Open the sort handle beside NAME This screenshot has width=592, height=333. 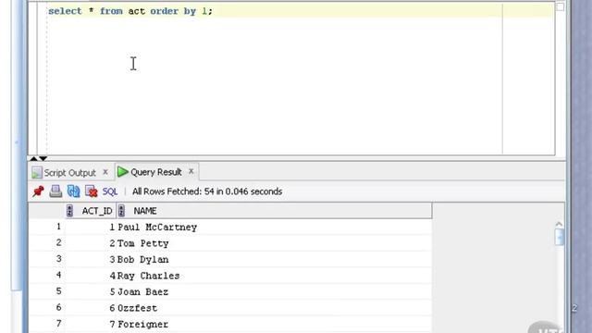tap(121, 211)
